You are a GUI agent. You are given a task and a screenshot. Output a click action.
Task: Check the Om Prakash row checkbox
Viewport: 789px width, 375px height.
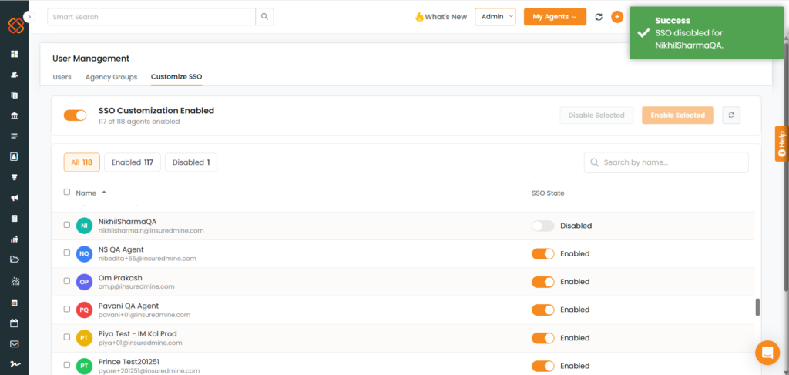(x=67, y=281)
